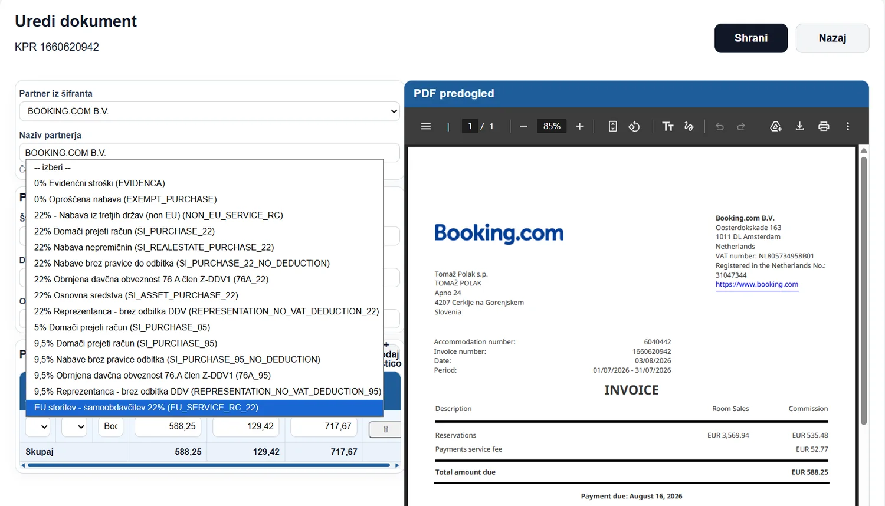This screenshot has height=506, width=885.
Task: Click the 129,42 tax input field
Action: tap(246, 426)
